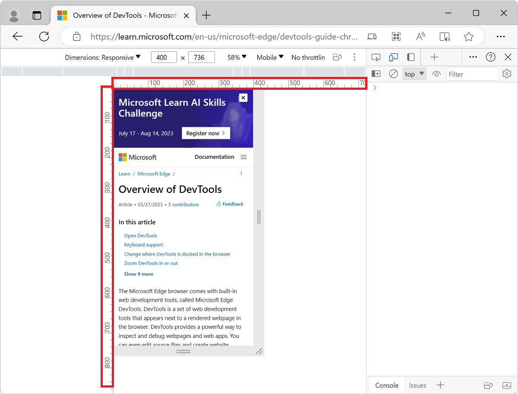Viewport: 518px width, 394px height.
Task: Open the DevTools help icon
Action: [490, 57]
